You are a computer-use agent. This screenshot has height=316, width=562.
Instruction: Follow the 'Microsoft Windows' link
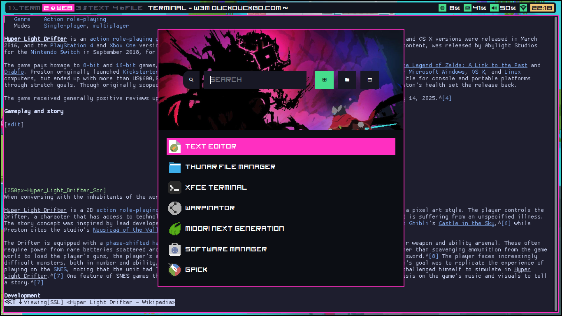(437, 72)
